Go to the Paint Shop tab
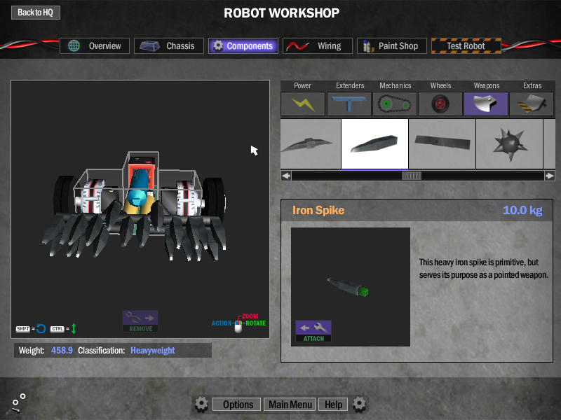 point(392,45)
